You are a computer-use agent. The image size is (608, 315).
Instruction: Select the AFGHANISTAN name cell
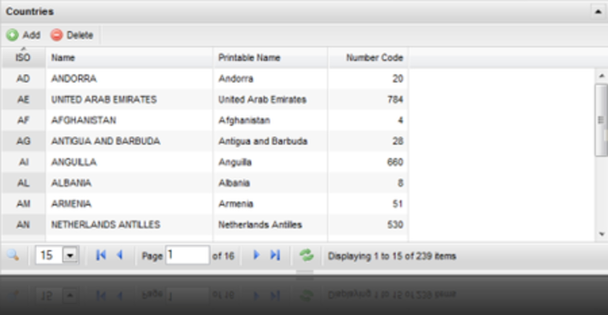[130, 120]
